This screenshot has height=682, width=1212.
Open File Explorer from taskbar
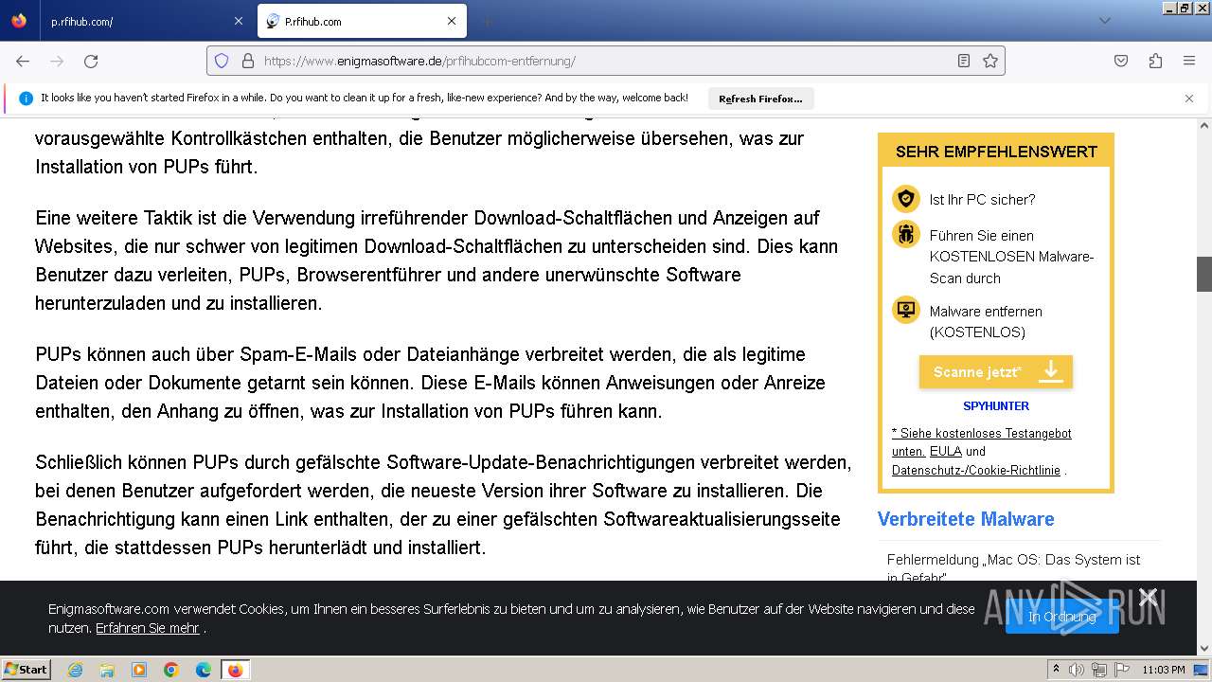[107, 670]
